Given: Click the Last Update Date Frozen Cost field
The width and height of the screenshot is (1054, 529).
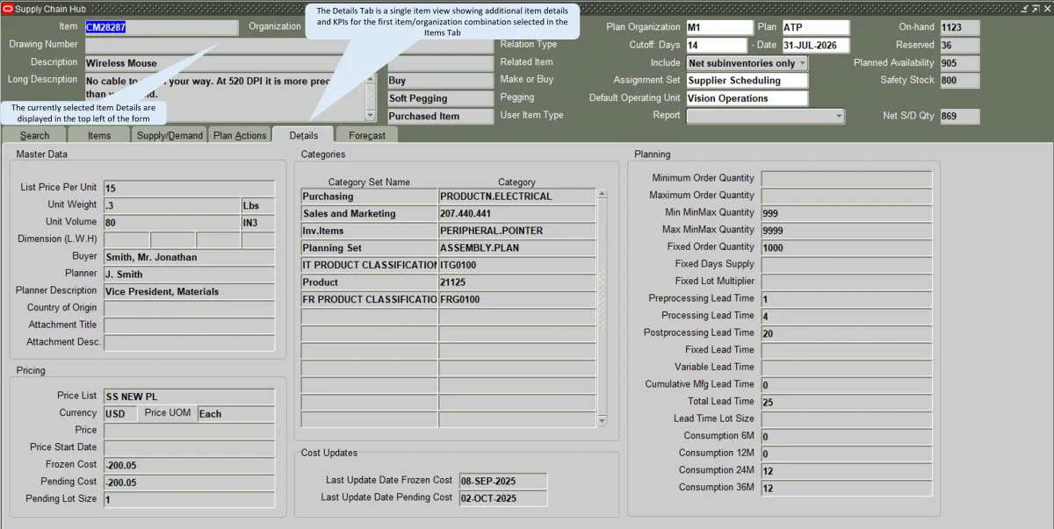Looking at the screenshot, I should tap(502, 481).
